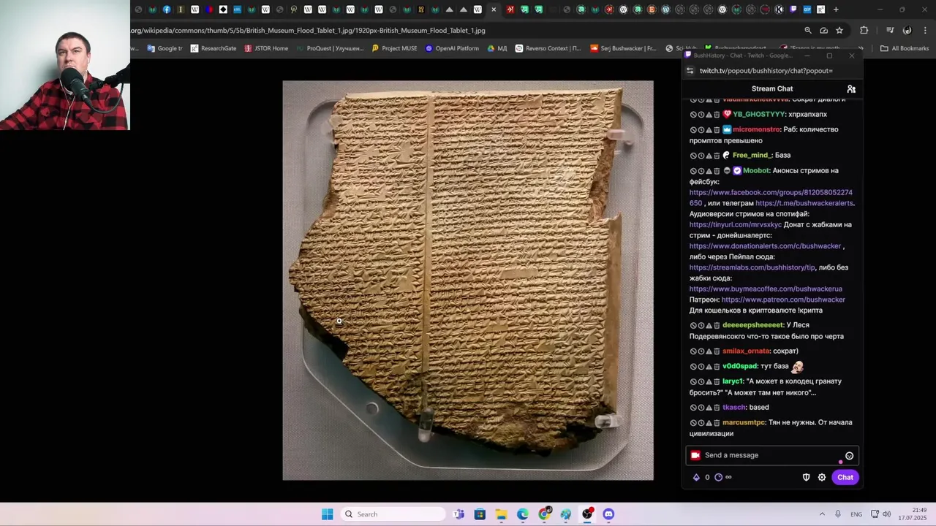Switch the ENG input language indicator
Screen dimensions: 936x526
click(x=856, y=514)
